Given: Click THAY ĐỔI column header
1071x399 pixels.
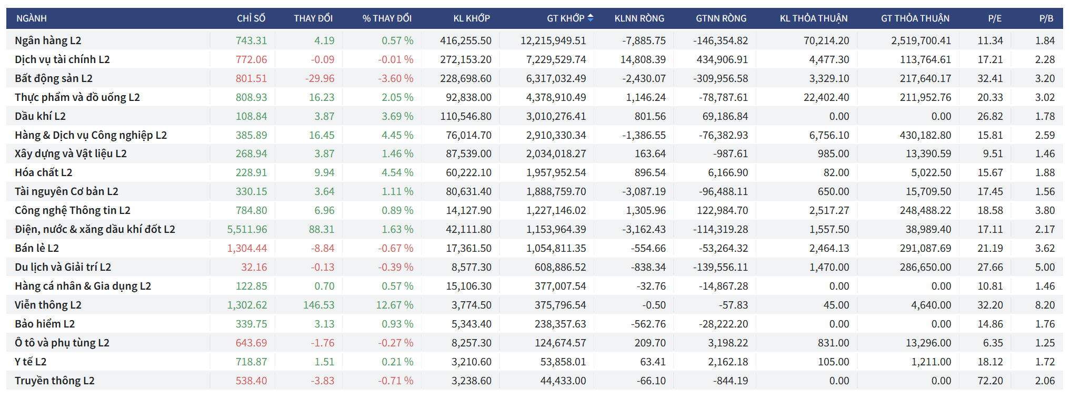Looking at the screenshot, I should 313,18.
